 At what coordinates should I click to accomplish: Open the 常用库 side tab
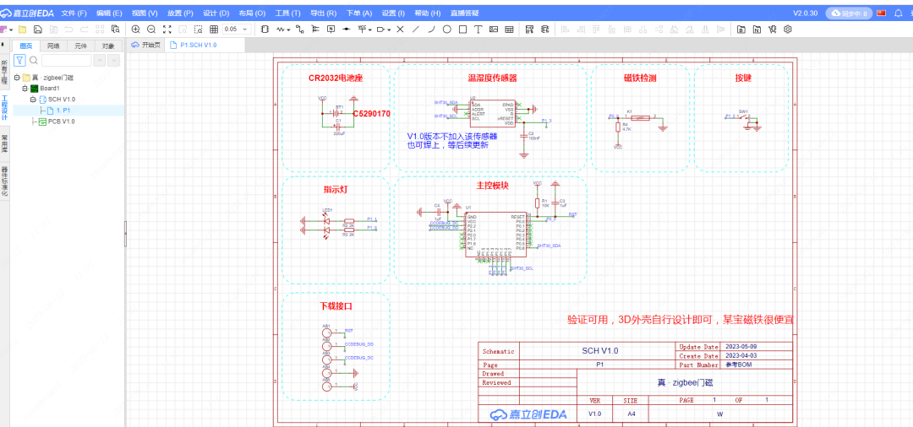(5, 145)
